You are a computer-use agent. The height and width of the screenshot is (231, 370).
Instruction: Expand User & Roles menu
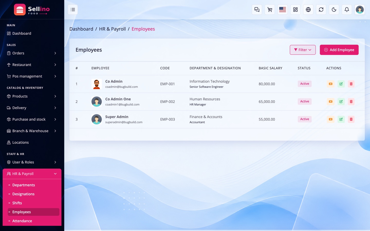click(32, 162)
